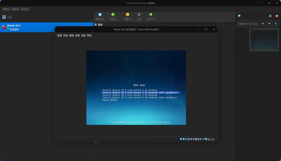Select kernel 5.18 desktop Safe graphics entry
The height and width of the screenshot is (161, 281).
(140, 97)
